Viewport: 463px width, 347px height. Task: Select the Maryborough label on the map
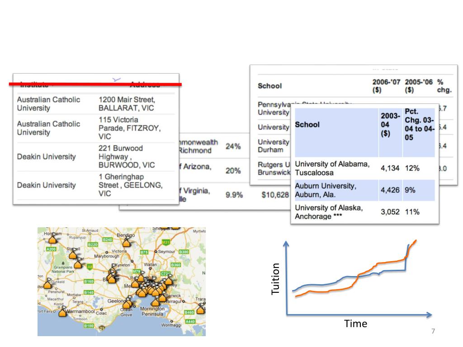[107, 256]
